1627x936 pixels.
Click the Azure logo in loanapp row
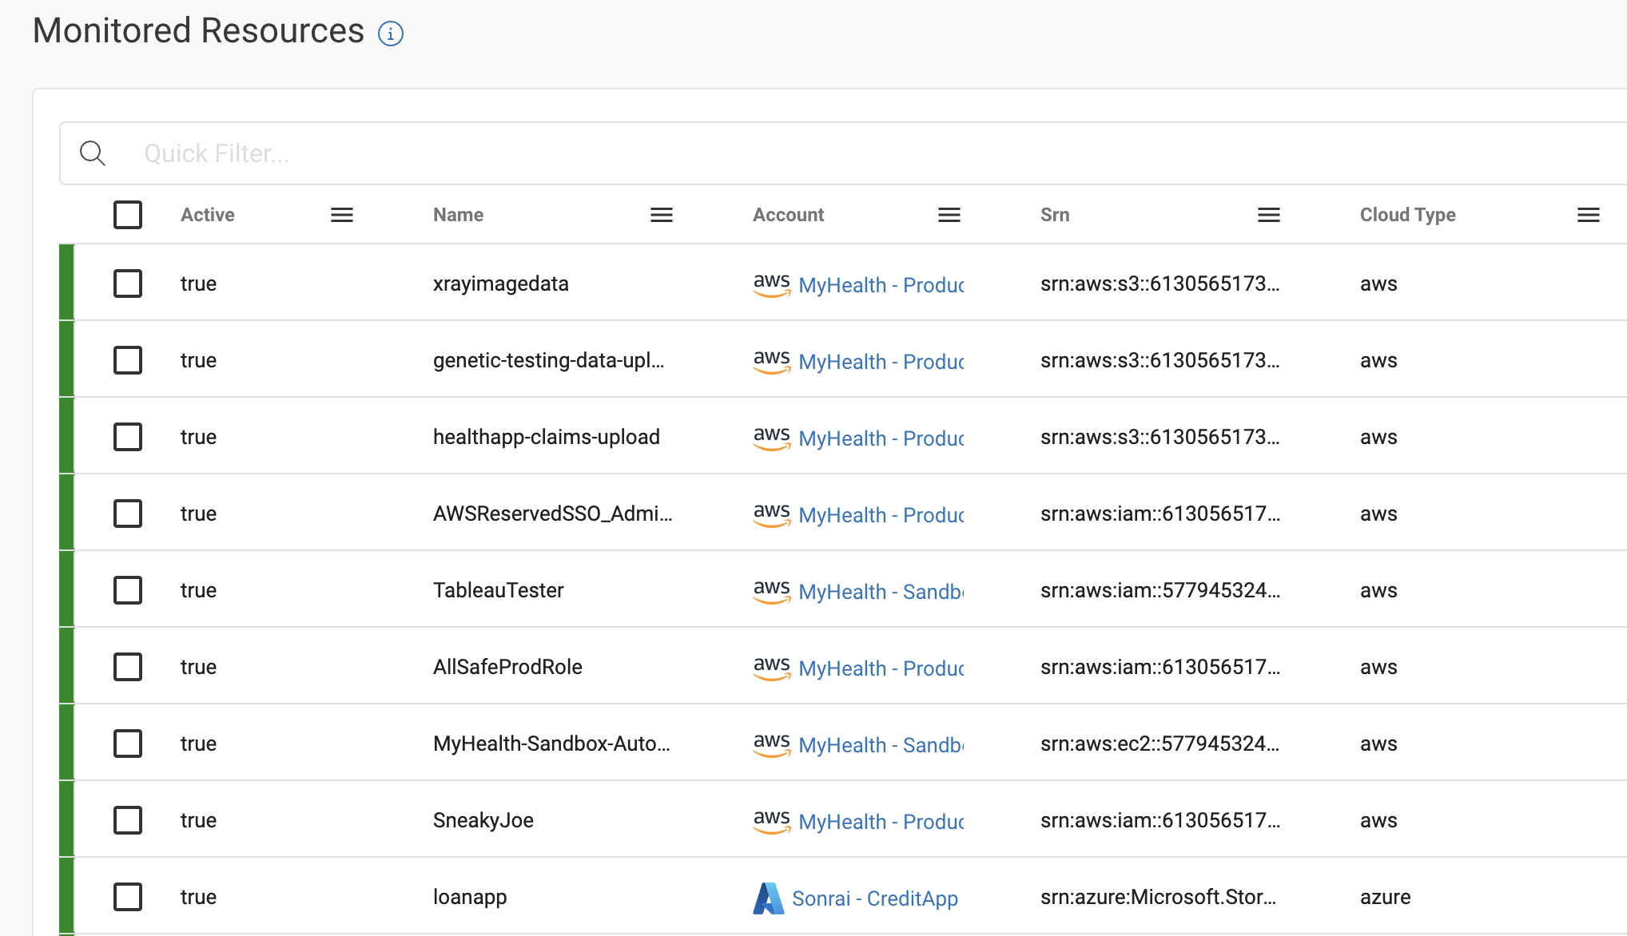(x=769, y=898)
